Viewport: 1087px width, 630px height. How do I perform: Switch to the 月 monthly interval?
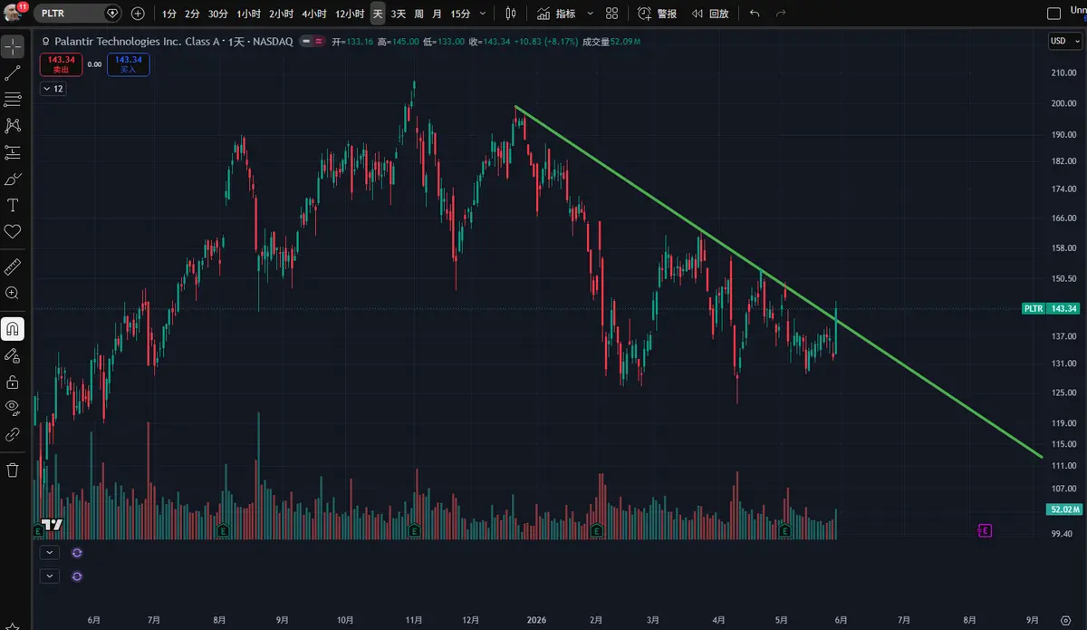point(438,14)
